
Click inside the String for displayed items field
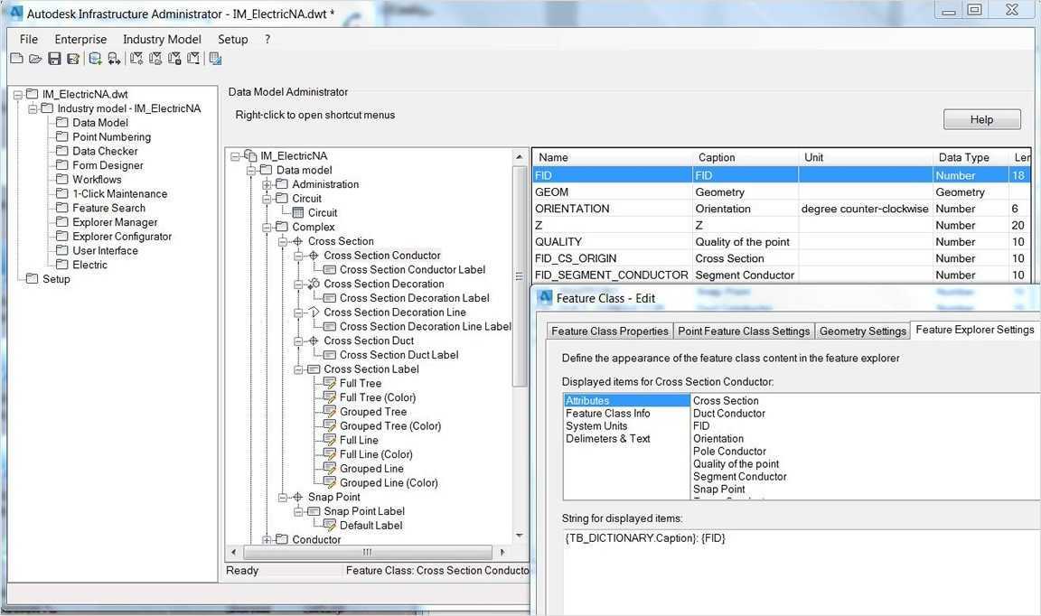[802, 571]
